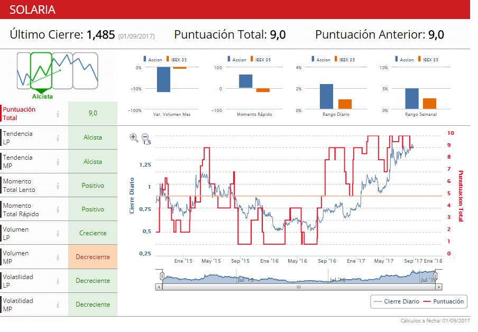Screen dimensions: 478x332
Task: Click Positivo value for Momento Total Rápido
Action: pos(93,209)
